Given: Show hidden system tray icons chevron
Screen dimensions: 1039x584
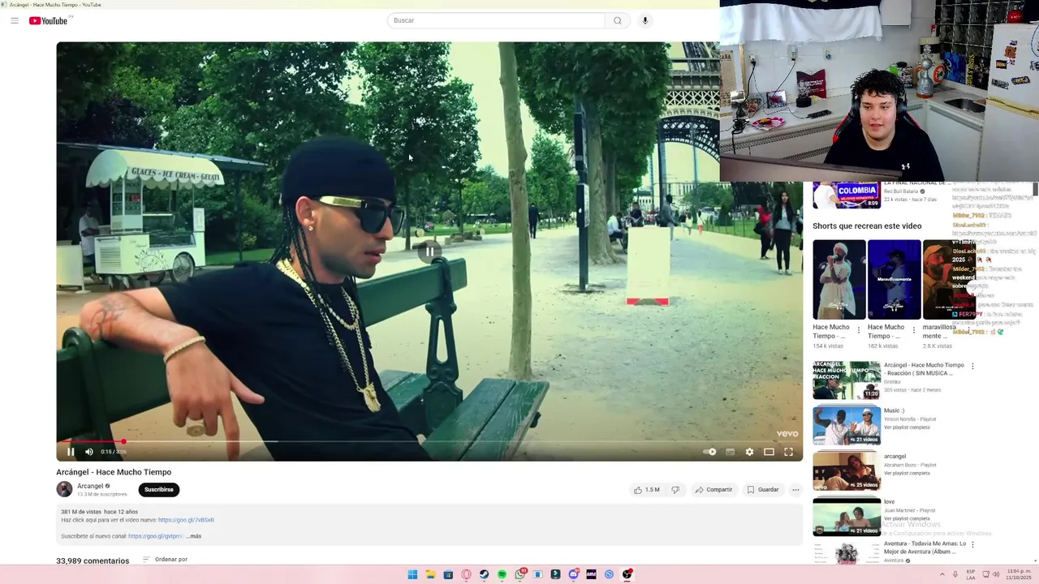Looking at the screenshot, I should coord(942,574).
